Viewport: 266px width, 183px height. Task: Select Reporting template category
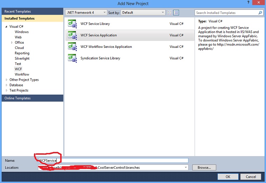tap(22, 53)
